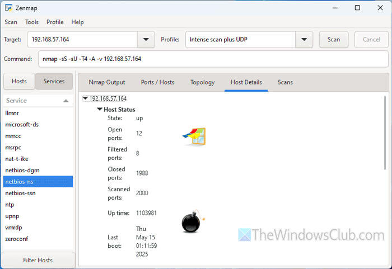Screen dimensions: 392x269
Task: Open the Target dropdown arrow
Action: pyautogui.click(x=146, y=40)
